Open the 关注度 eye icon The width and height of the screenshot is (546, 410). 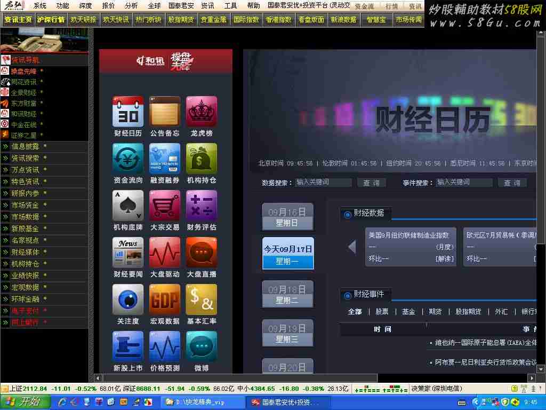(128, 299)
